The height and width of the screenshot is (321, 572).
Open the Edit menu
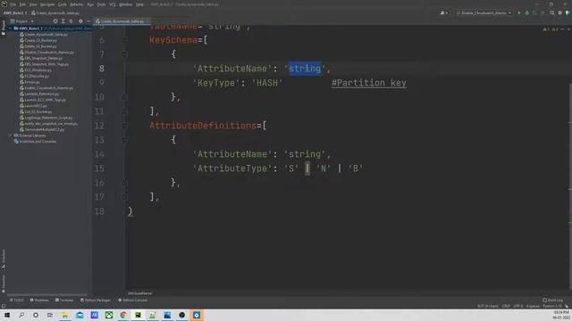[22, 4]
